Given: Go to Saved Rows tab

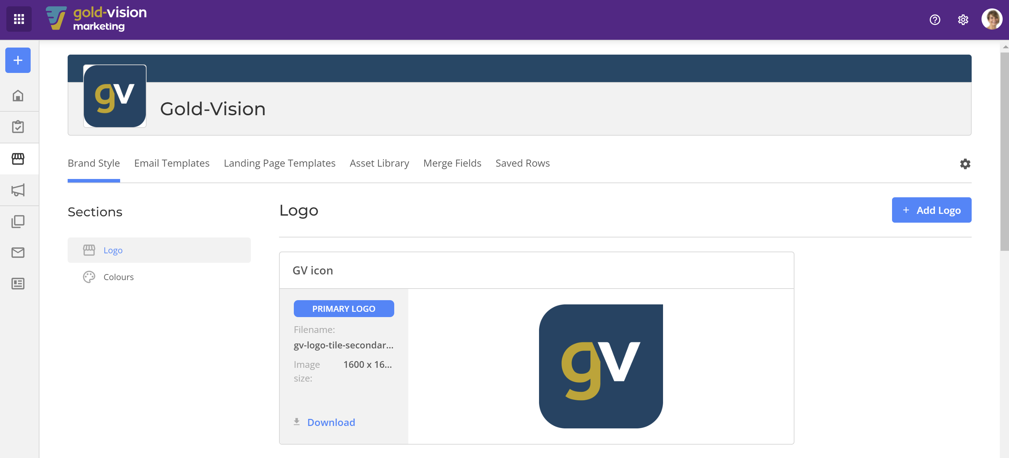Looking at the screenshot, I should point(522,163).
